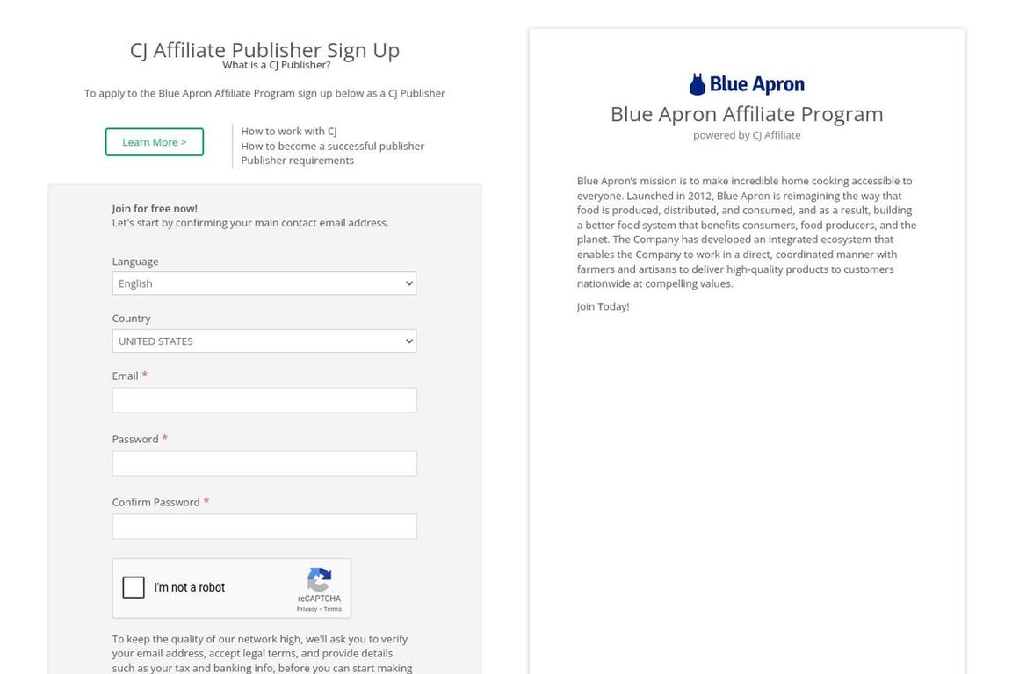Click the Language label

(135, 262)
